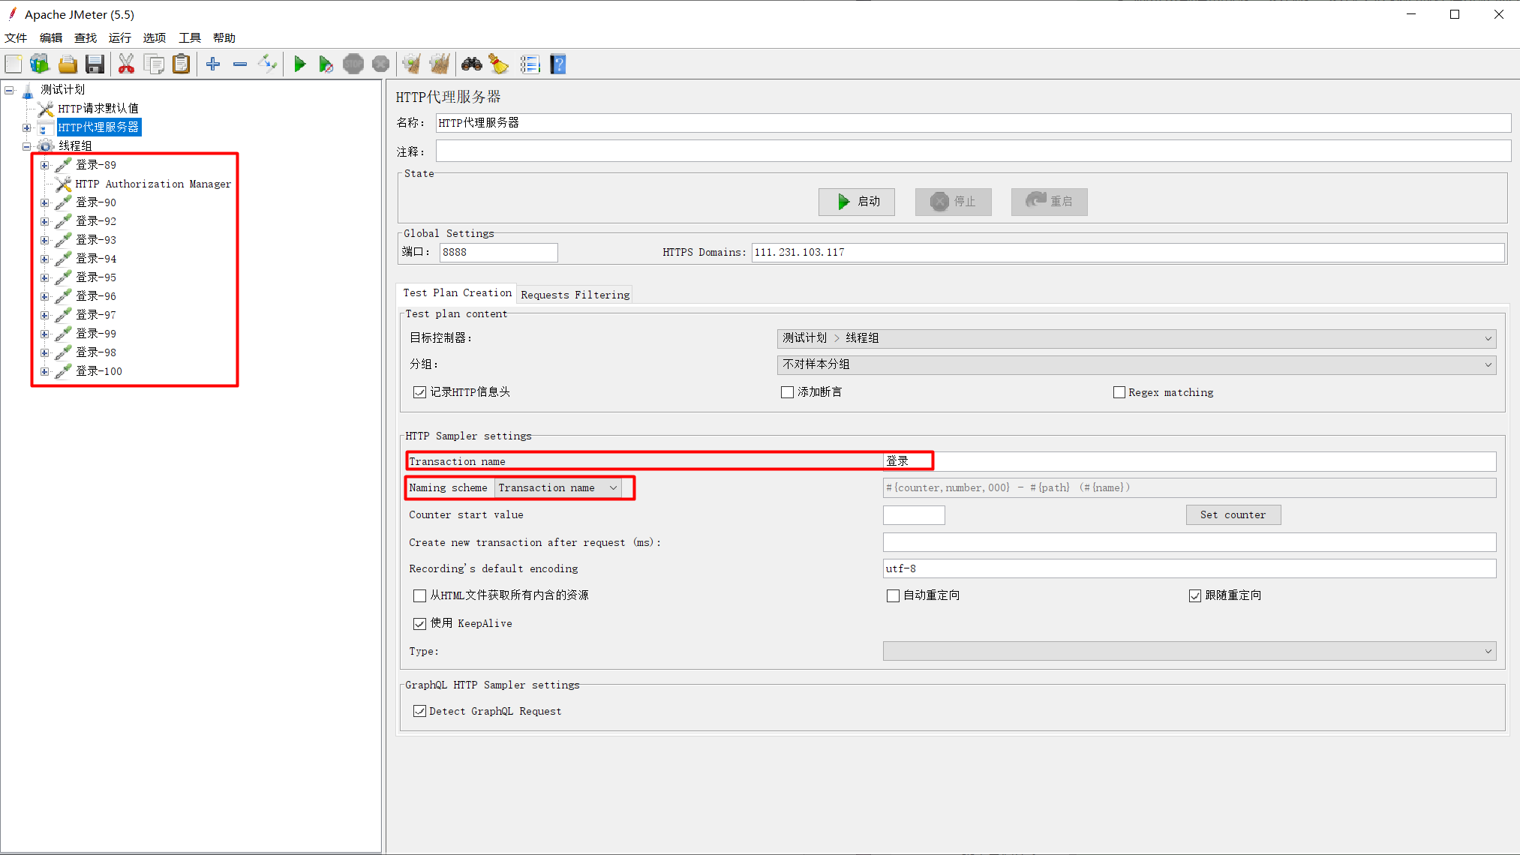Click the Cut scissors icon
Screen dimensions: 1520x855
tap(126, 64)
